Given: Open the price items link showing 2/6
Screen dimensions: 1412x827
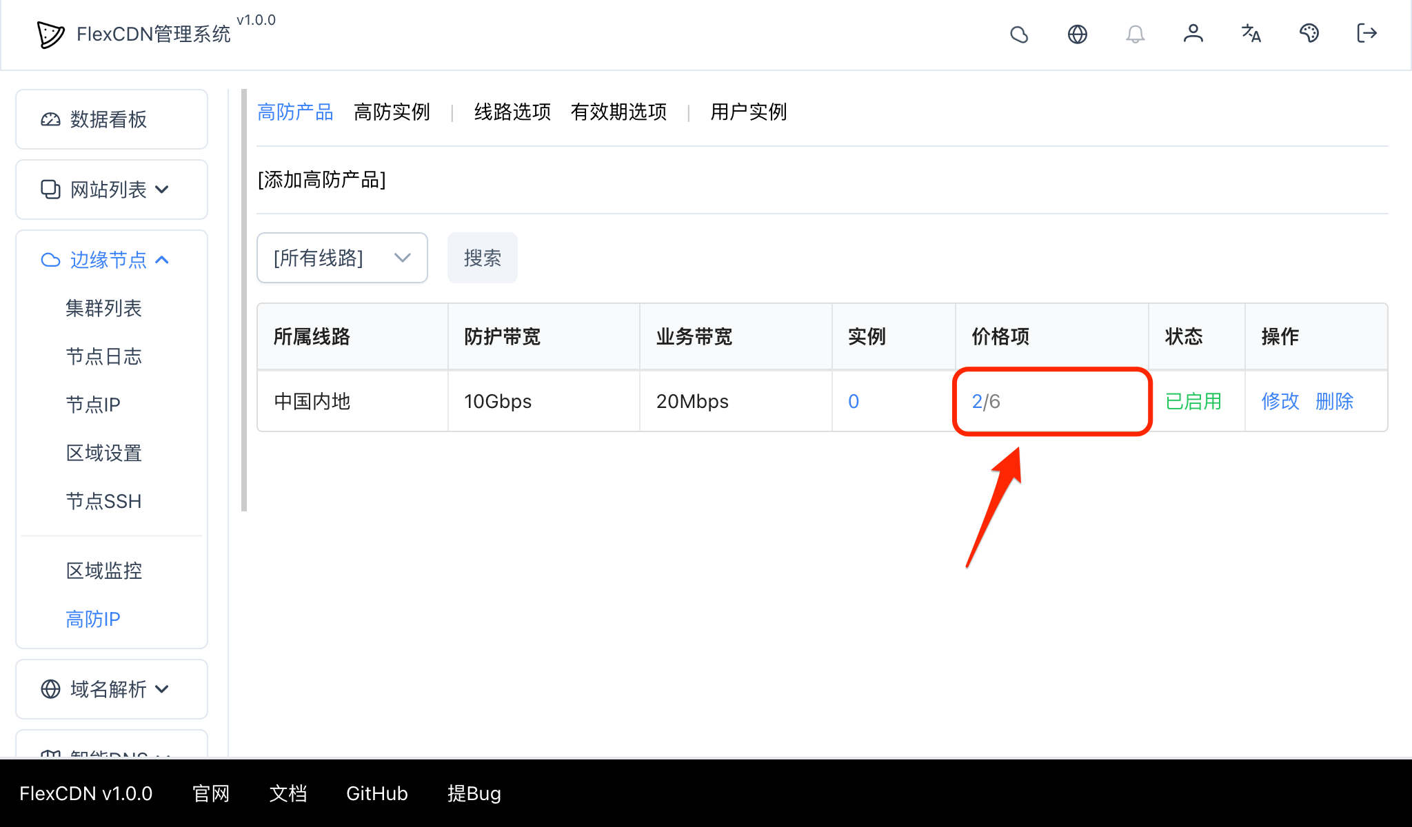Looking at the screenshot, I should (x=985, y=401).
